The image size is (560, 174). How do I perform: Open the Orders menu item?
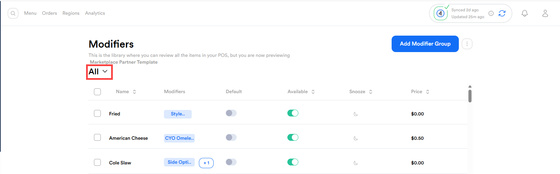pos(49,13)
